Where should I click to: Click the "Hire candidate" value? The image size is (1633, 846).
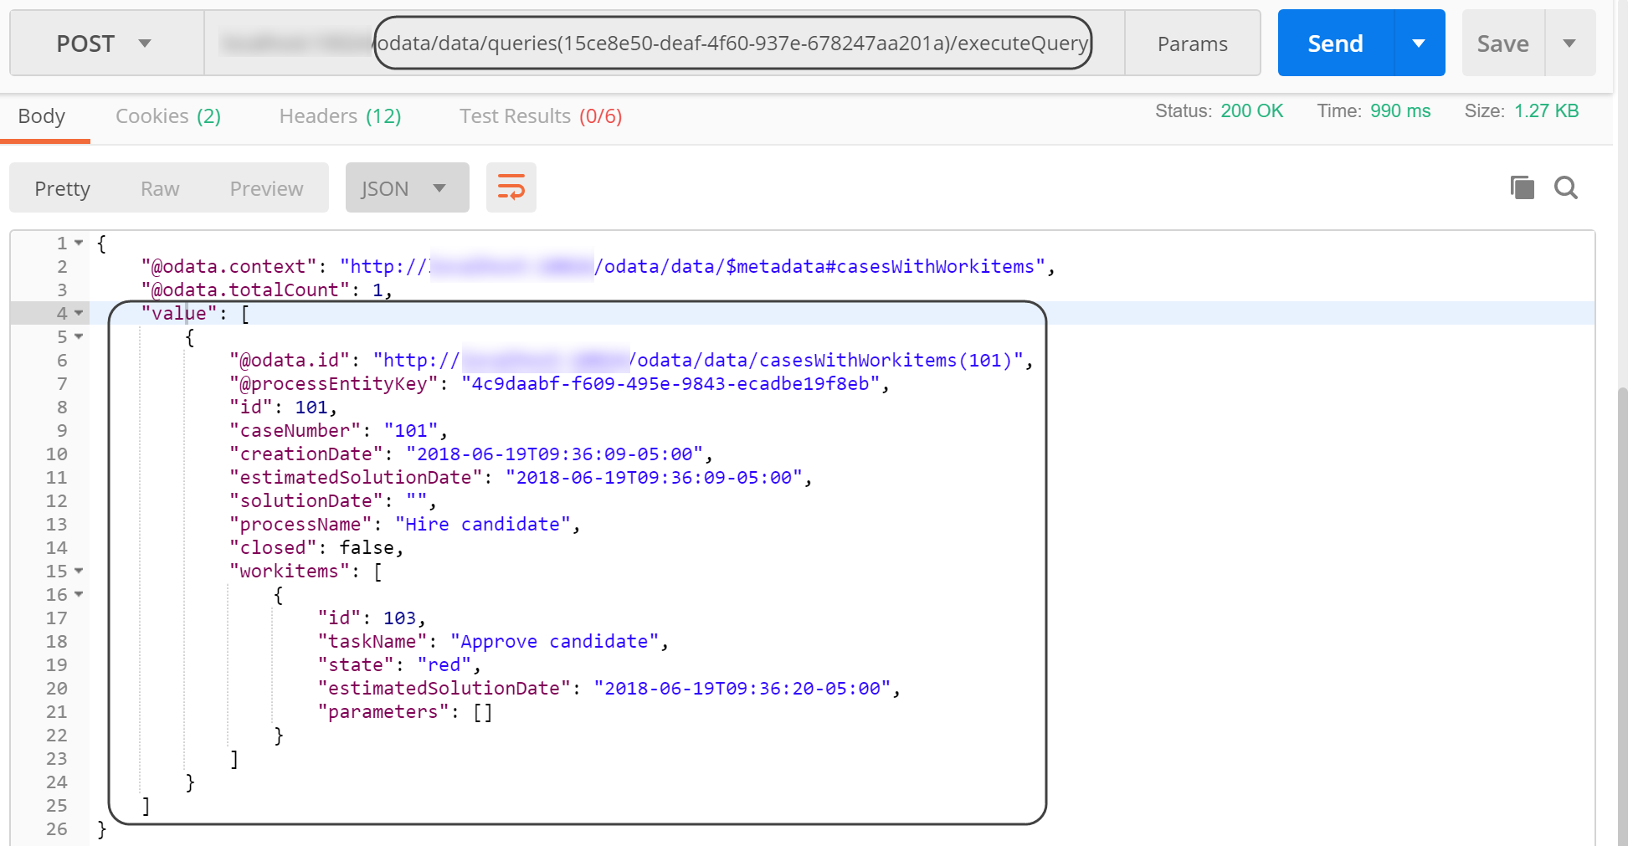click(482, 524)
